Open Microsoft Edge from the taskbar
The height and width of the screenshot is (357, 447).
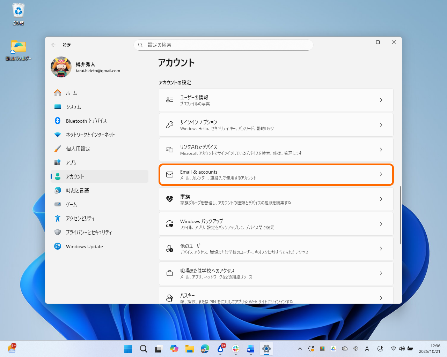tap(205, 349)
